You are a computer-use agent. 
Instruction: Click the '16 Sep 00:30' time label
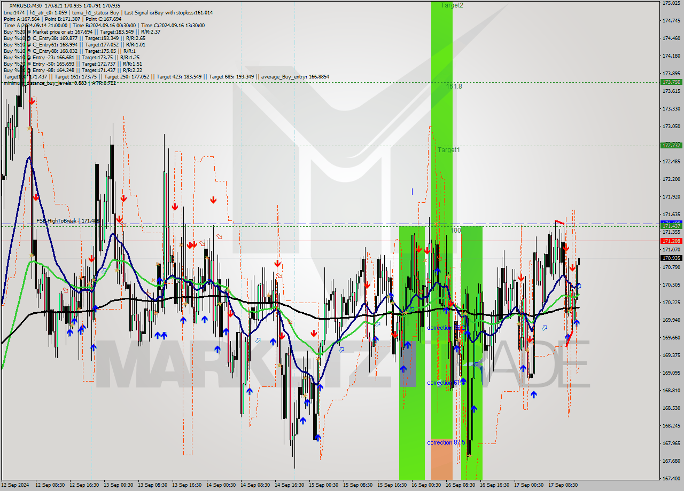point(426,485)
